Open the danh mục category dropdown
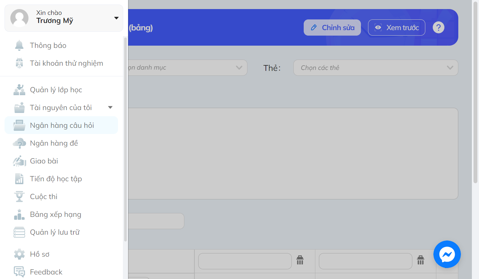 point(188,68)
